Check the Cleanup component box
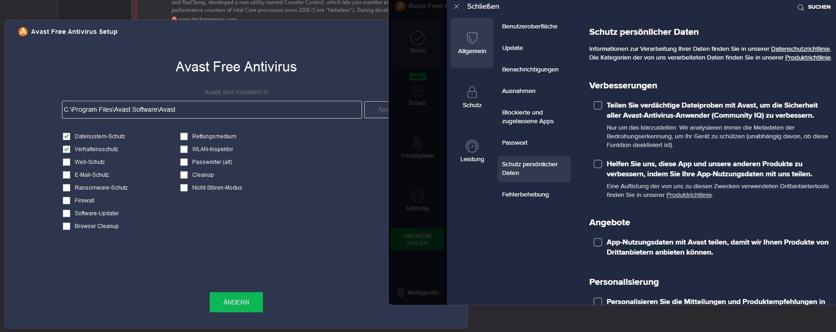This screenshot has width=836, height=332. tap(184, 175)
